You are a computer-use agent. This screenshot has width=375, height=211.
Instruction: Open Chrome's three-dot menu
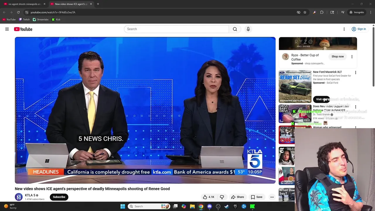(x=371, y=12)
